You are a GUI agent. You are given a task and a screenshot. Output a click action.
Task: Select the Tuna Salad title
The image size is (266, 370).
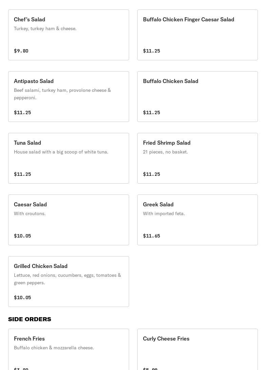[27, 143]
